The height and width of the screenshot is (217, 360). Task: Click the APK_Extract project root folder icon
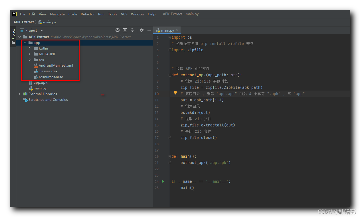point(25,37)
